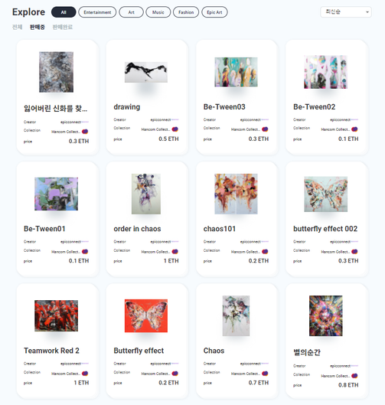Click the Hancom Collection icon on drawing card

[x=175, y=129]
